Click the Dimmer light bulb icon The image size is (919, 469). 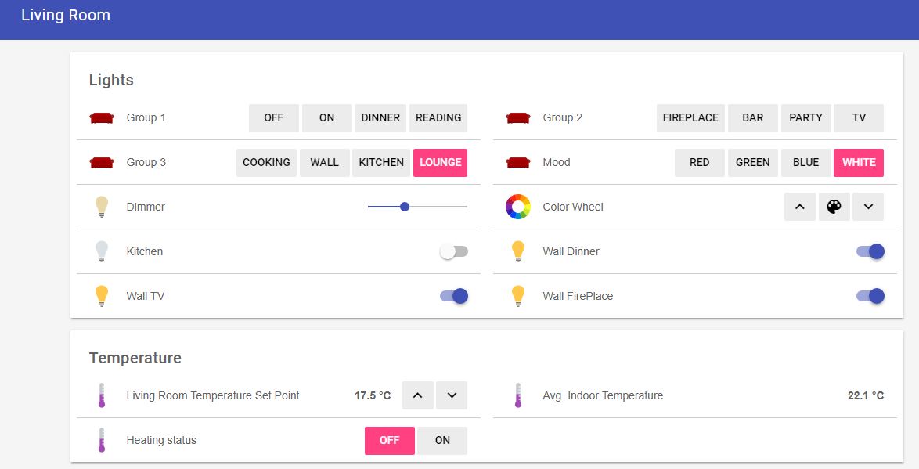[x=101, y=207]
